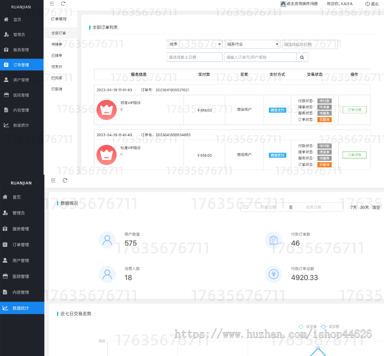Open the 城市 dropdown
384x356 pixels.
pos(195,44)
